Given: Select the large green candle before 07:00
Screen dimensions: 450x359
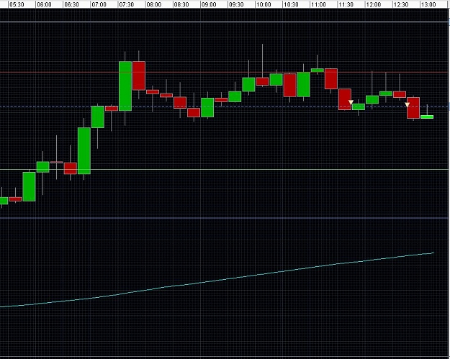Looking at the screenshot, I should (x=84, y=151).
